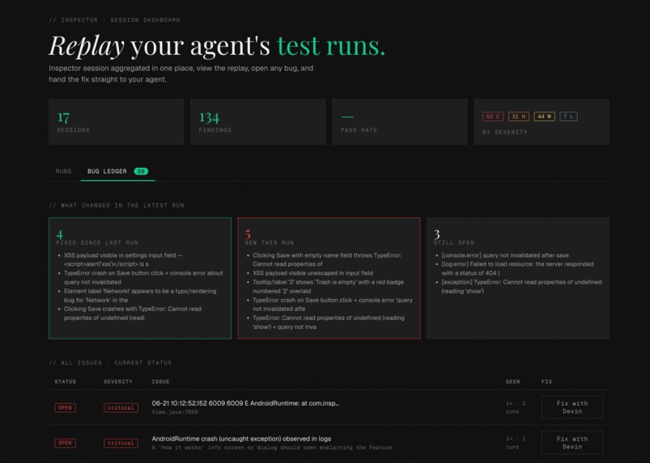Click the SEVERITY column header

click(x=118, y=381)
